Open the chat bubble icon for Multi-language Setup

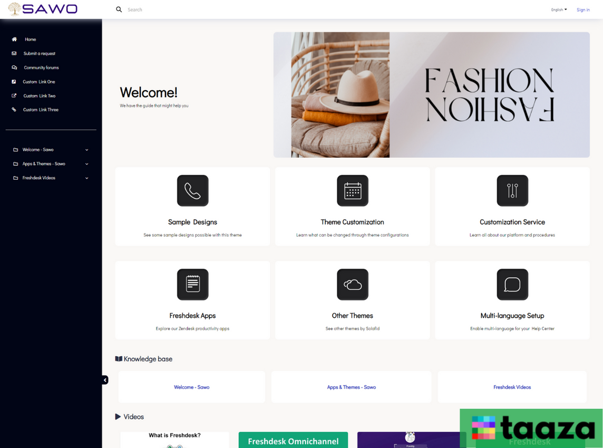click(512, 285)
